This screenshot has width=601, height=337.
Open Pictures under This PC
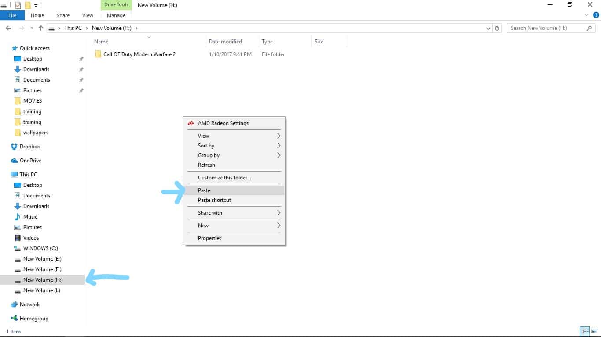click(x=33, y=227)
